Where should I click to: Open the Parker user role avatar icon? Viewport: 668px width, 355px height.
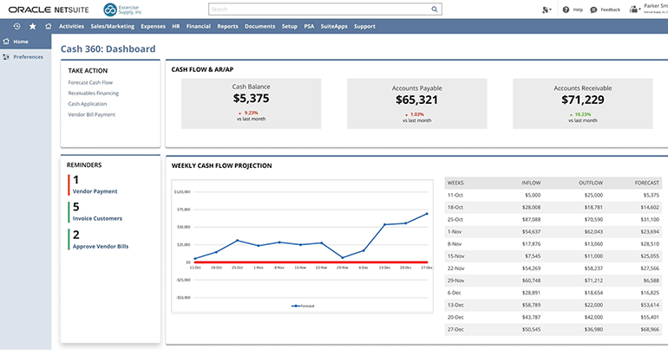coord(634,10)
